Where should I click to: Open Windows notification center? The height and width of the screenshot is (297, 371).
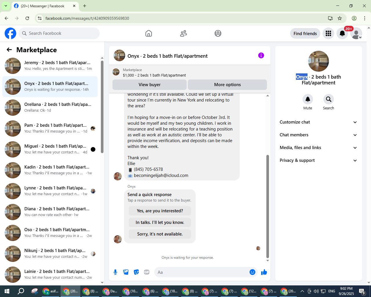(x=362, y=291)
